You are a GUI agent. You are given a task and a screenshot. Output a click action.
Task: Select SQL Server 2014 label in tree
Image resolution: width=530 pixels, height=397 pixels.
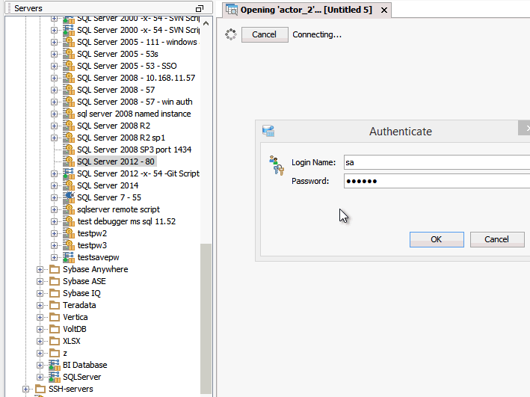click(x=108, y=185)
